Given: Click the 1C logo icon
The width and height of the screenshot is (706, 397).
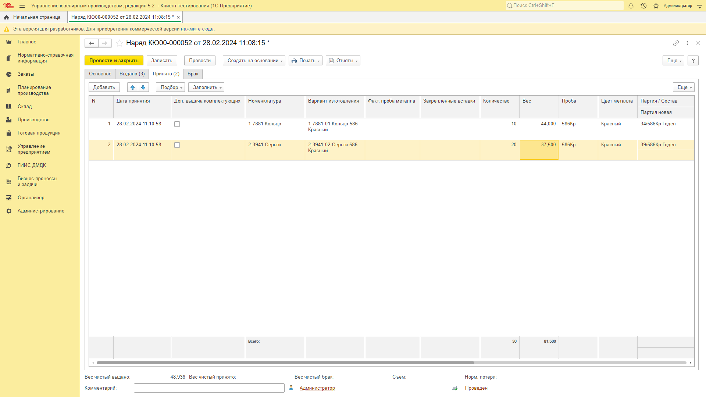Looking at the screenshot, I should (x=8, y=6).
